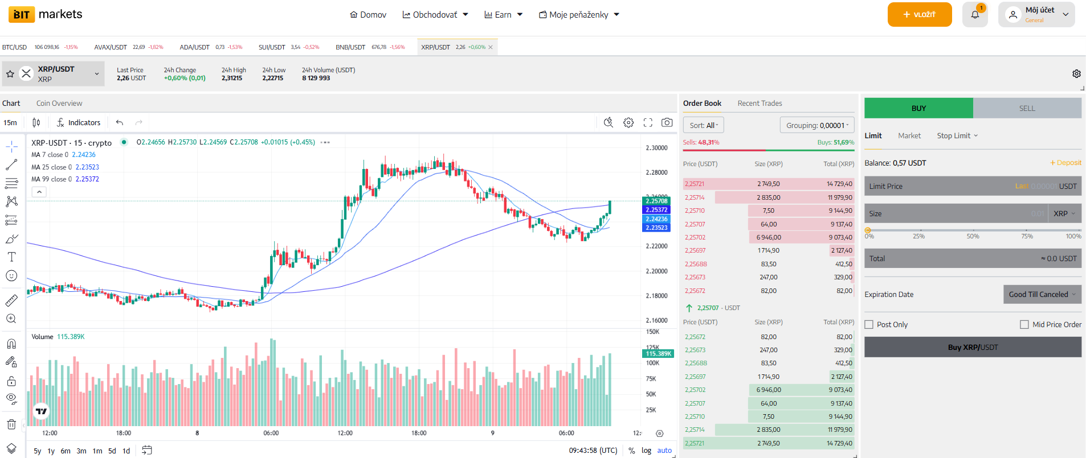The image size is (1086, 458).
Task: Click the orange VLOŽIŤ deposit button
Action: tap(919, 15)
